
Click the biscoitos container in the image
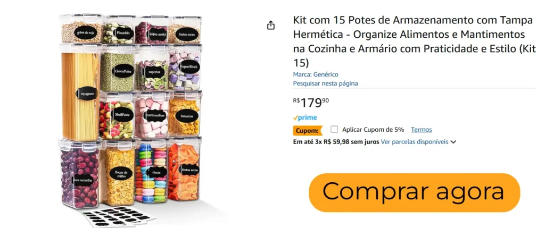185,114
